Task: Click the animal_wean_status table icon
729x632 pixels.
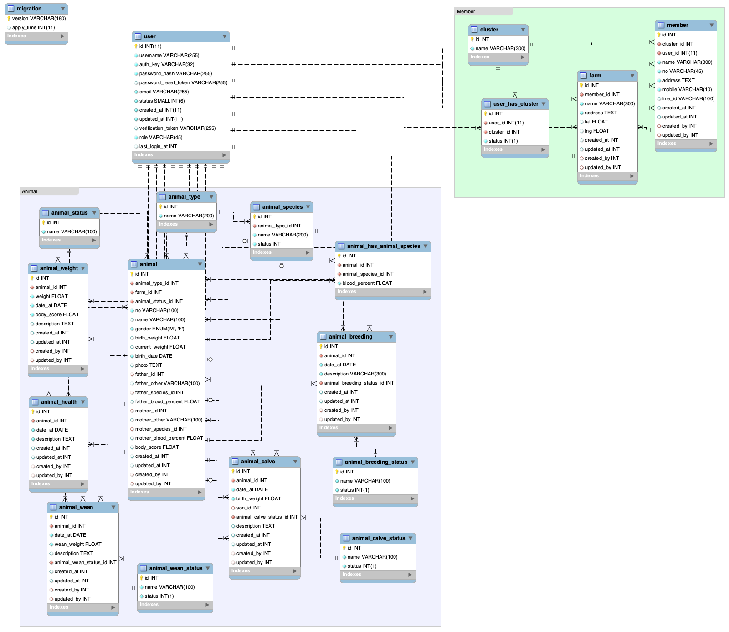Action: click(144, 568)
